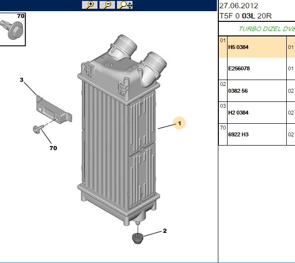Image resolution: width=295 pixels, height=263 pixels.
Task: Click reference cell 70 in parts table
Action: [x=223, y=128]
